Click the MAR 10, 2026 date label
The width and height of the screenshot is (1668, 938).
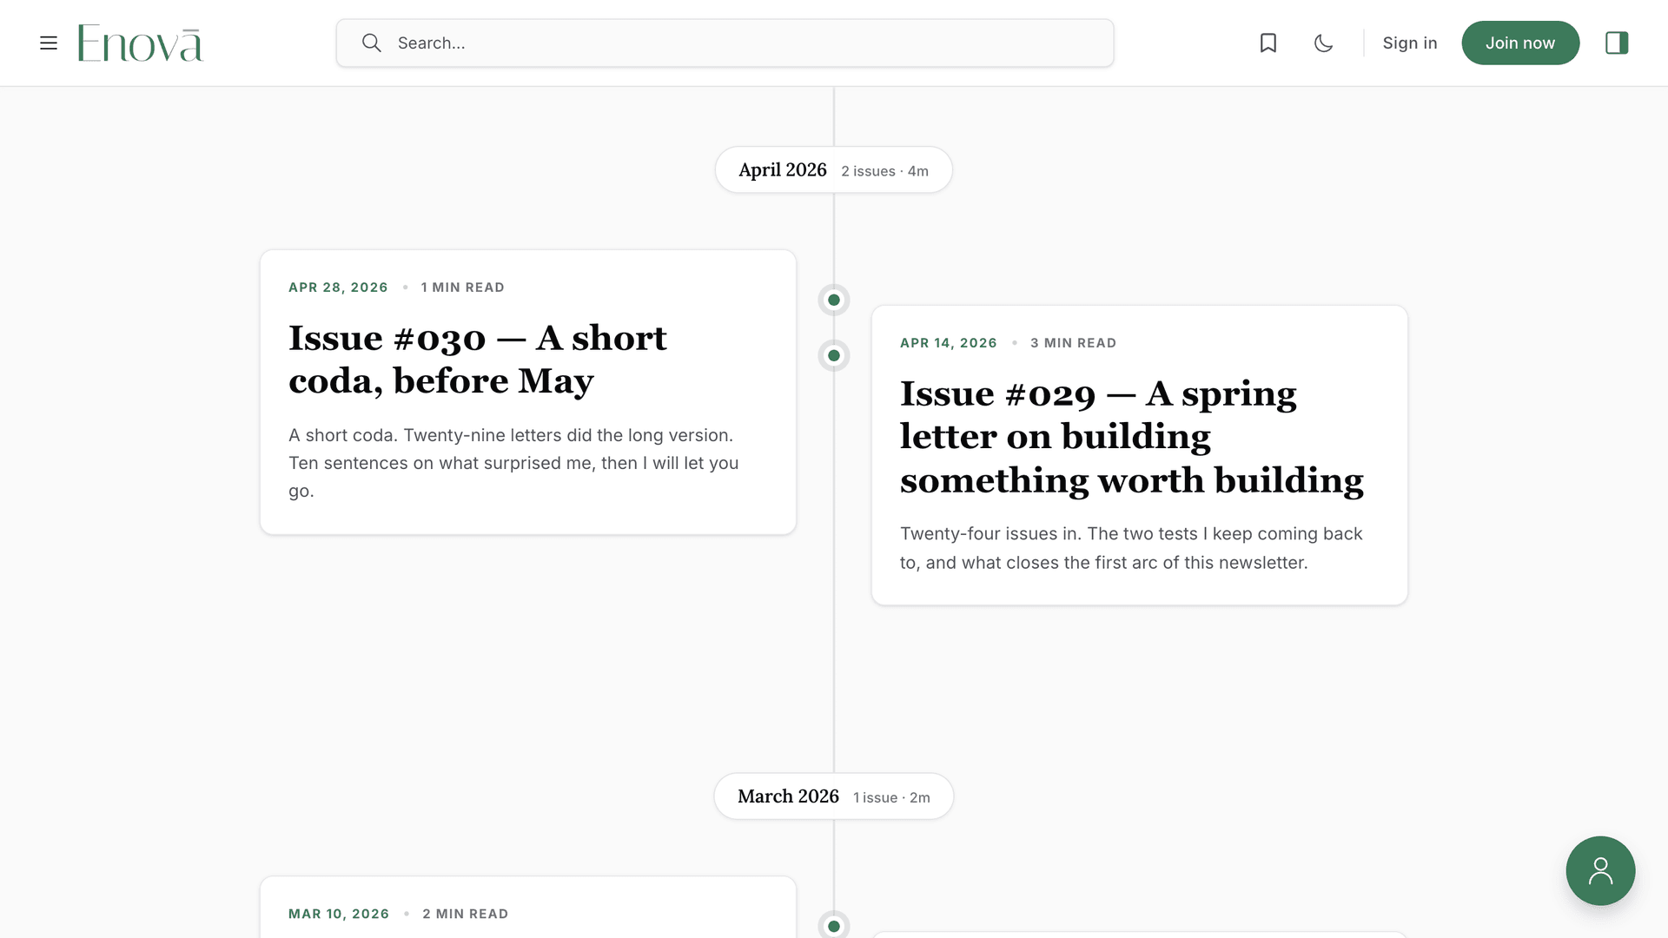339,914
